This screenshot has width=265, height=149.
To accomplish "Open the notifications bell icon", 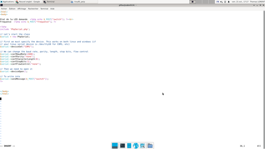I will [x=229, y=2].
